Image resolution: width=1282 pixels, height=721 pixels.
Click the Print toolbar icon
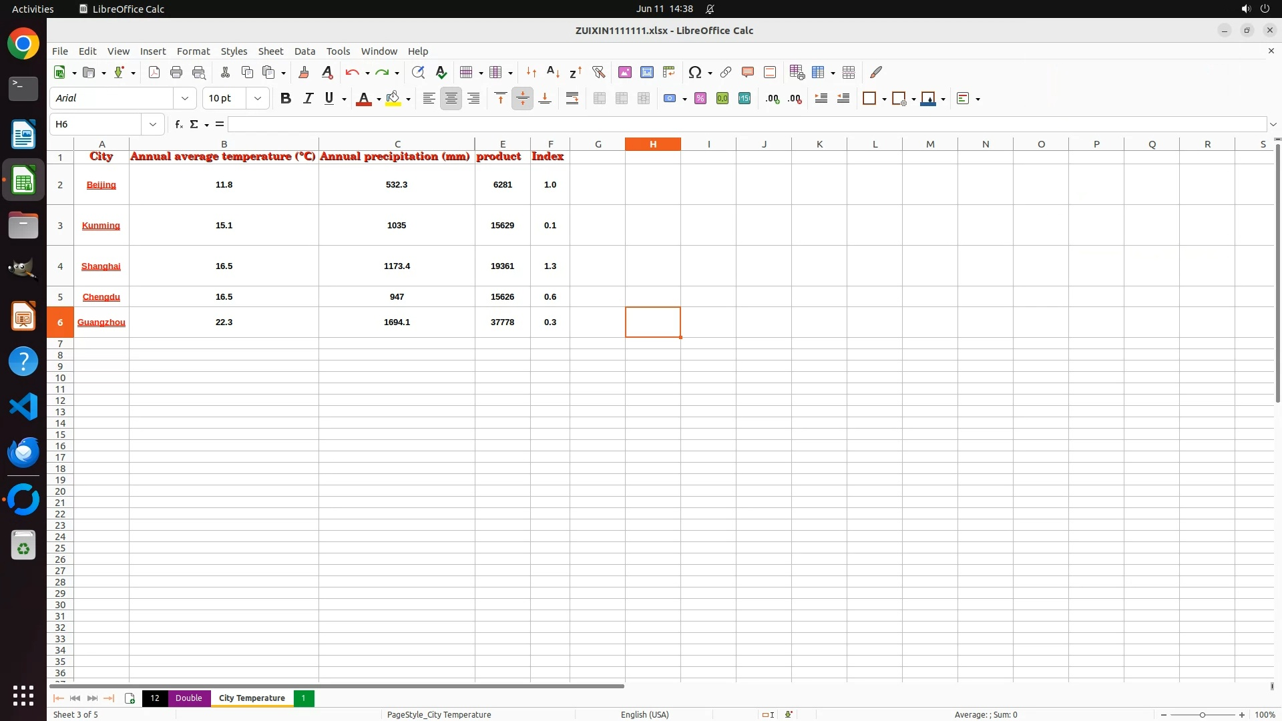(x=176, y=72)
